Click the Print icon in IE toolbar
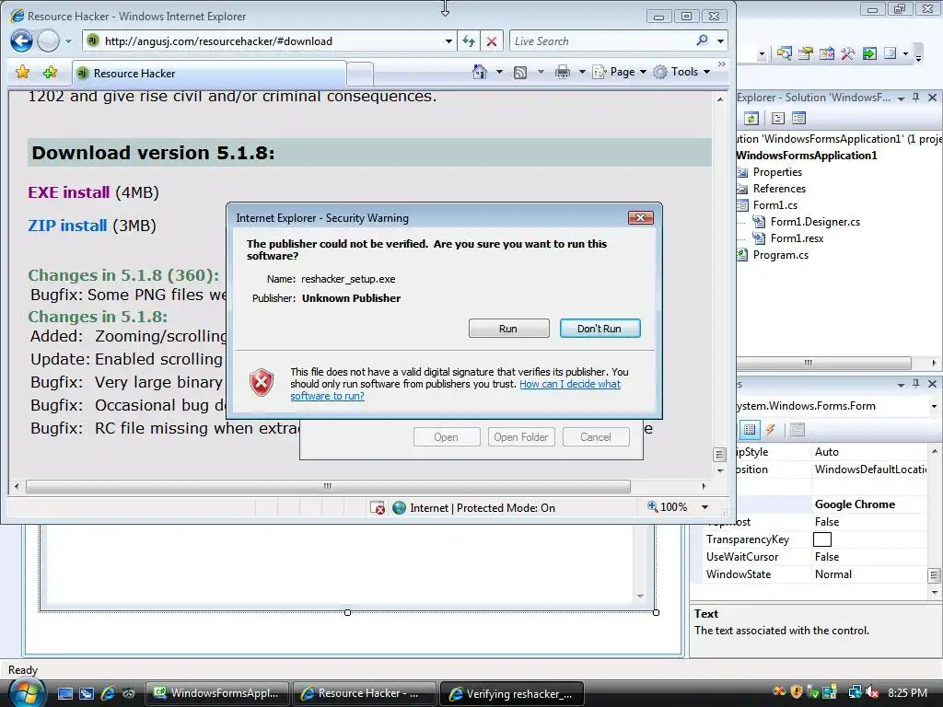Viewport: 943px width, 707px height. 563,72
